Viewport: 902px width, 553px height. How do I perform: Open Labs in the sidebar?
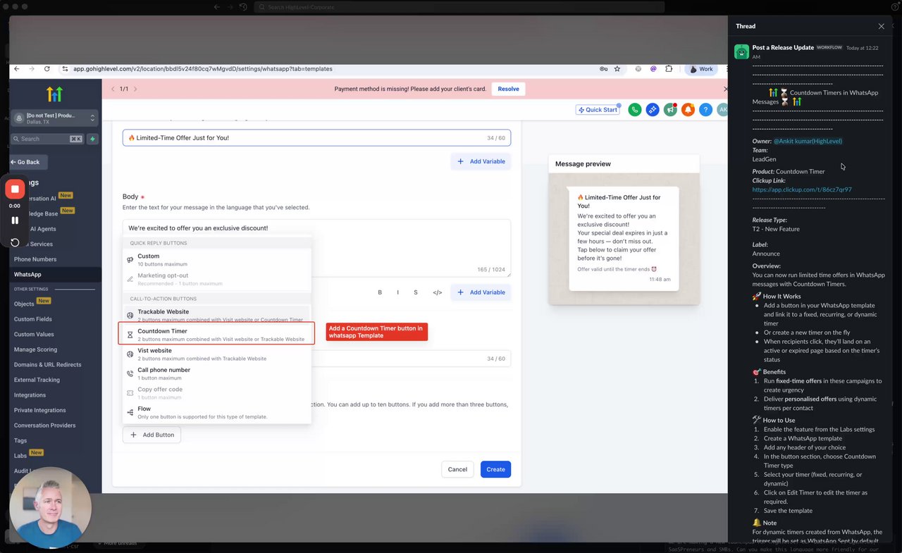[x=20, y=456]
